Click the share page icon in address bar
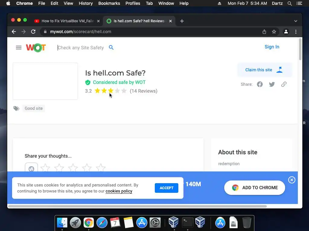The height and width of the screenshot is (231, 309). point(264,32)
